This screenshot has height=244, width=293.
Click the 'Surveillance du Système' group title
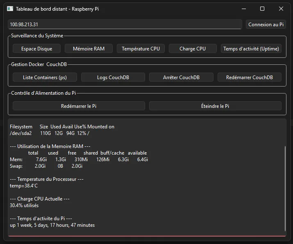tap(37, 36)
